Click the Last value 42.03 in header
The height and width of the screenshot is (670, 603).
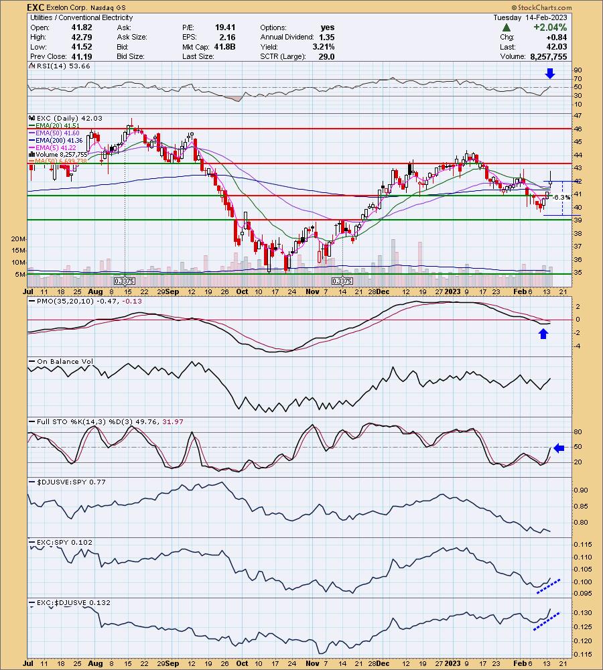(557, 47)
